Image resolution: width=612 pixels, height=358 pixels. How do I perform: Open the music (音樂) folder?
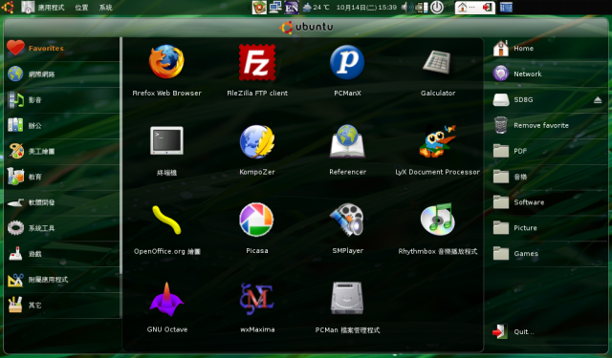[546, 177]
